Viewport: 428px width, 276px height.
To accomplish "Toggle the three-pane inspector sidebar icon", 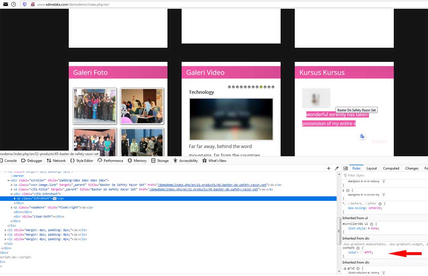I will 345,168.
